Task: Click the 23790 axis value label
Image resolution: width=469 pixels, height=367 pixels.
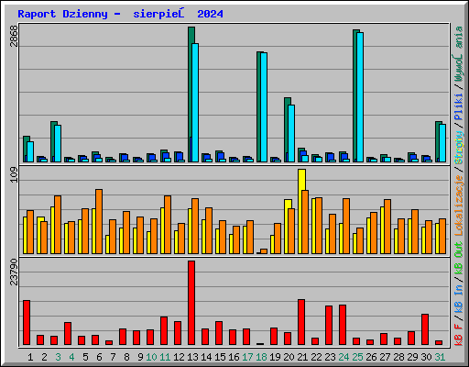Action: click(x=14, y=272)
